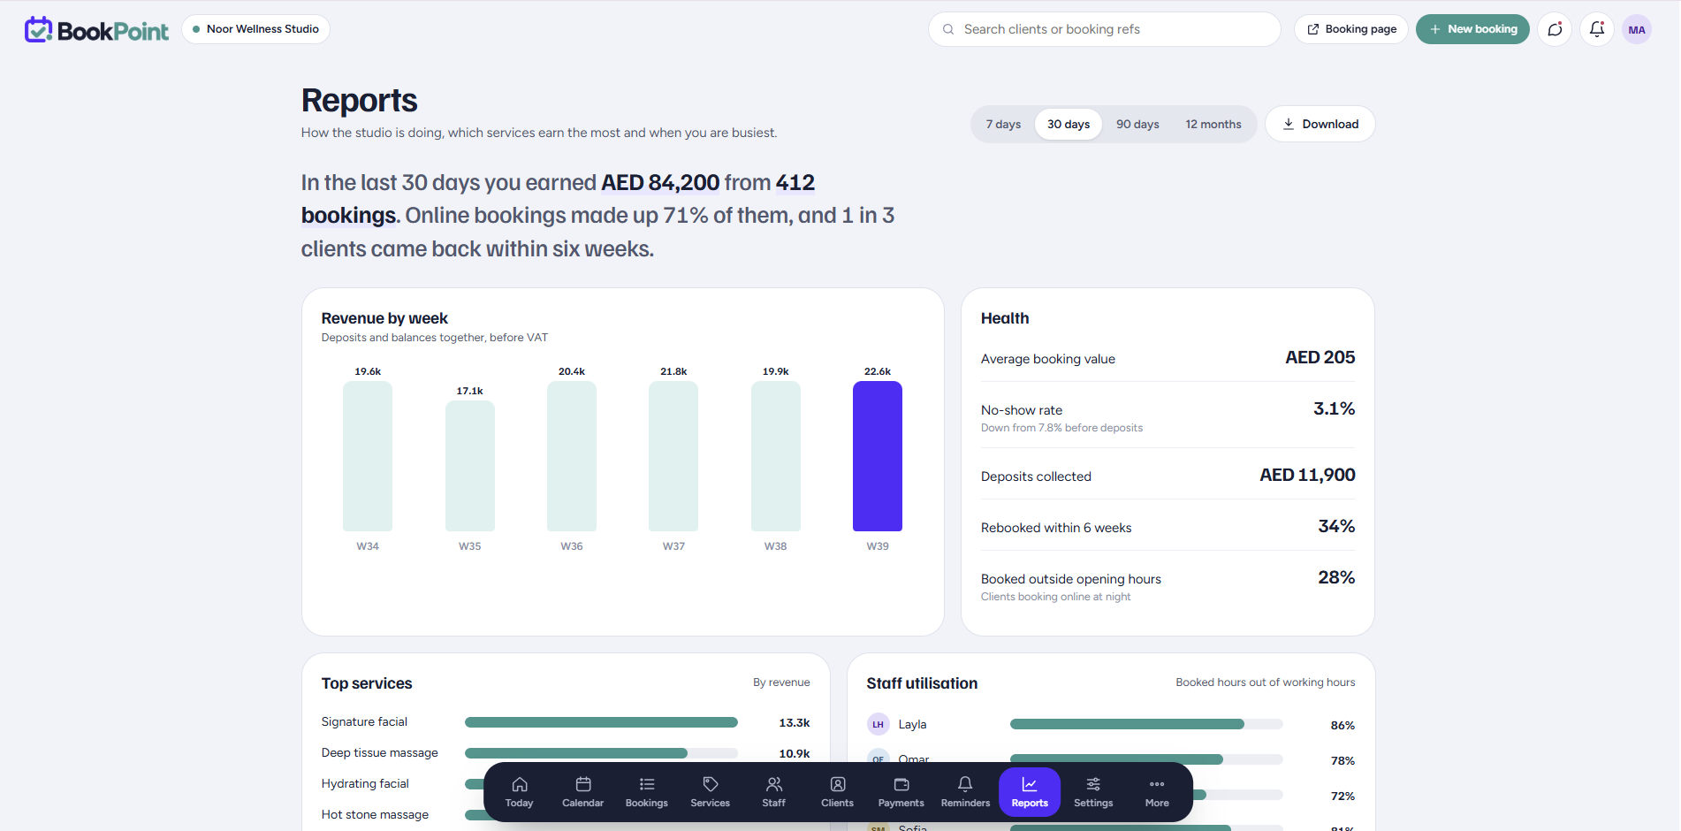Screen dimensions: 1681x831
Task: Click the W39 revenue bar
Action: [878, 456]
